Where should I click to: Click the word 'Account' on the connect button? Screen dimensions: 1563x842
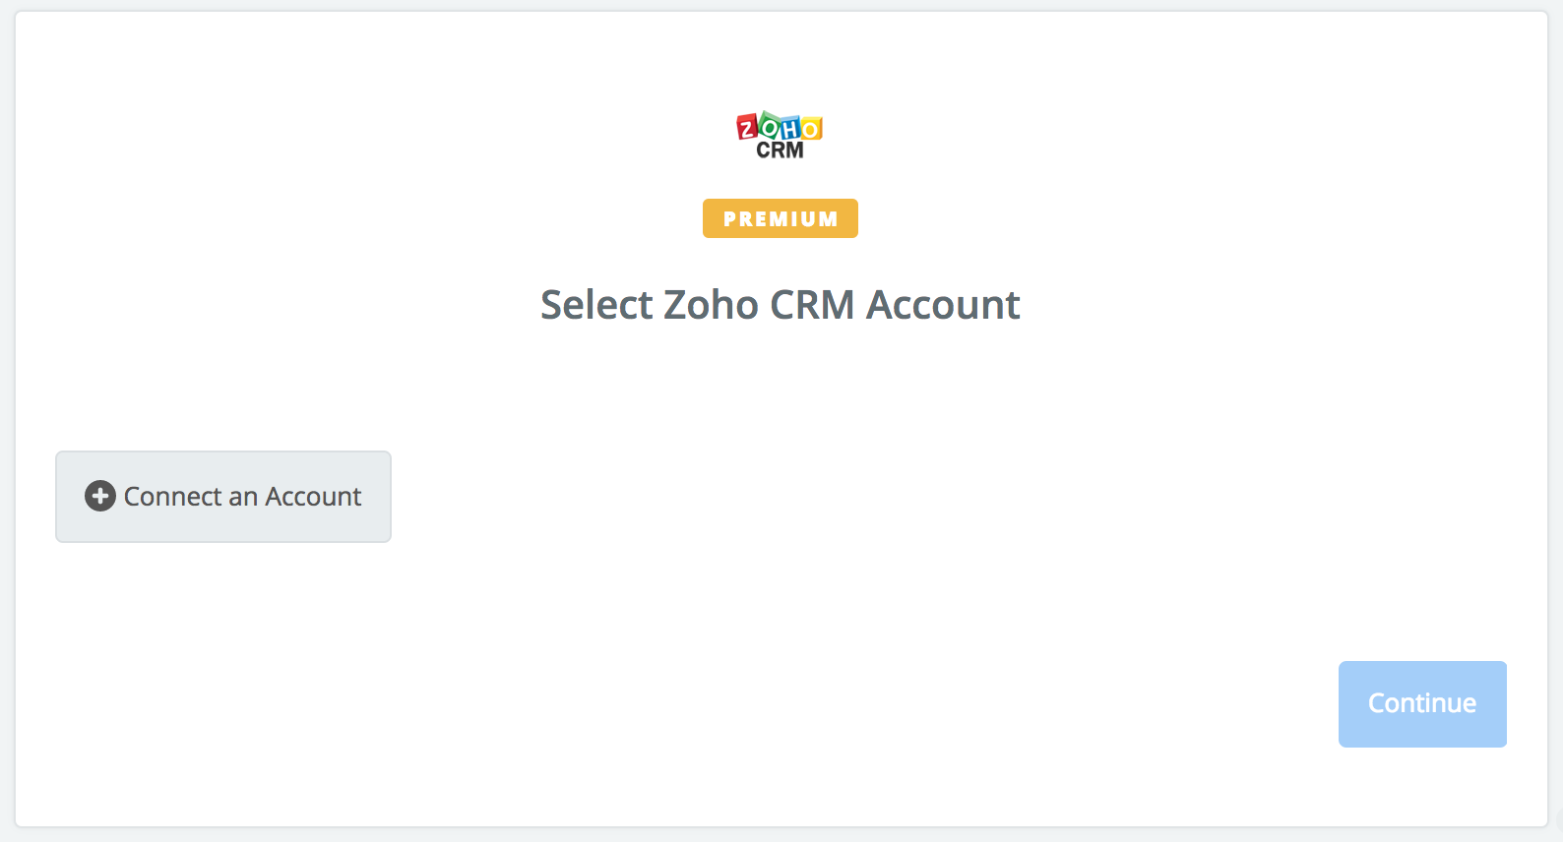coord(313,497)
